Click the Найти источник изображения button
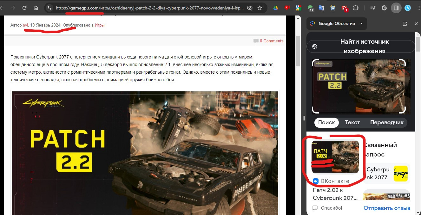421x215 pixels. click(361, 46)
